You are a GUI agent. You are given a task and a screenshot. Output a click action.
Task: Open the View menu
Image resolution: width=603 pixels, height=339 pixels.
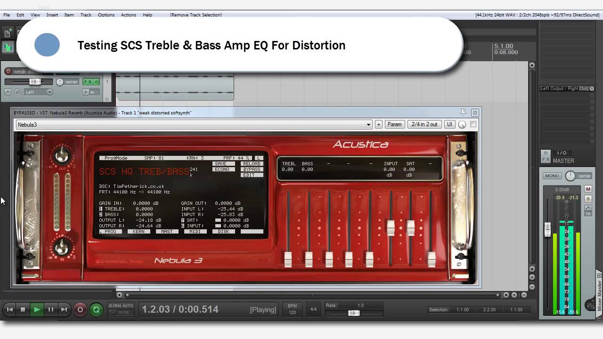pos(35,15)
